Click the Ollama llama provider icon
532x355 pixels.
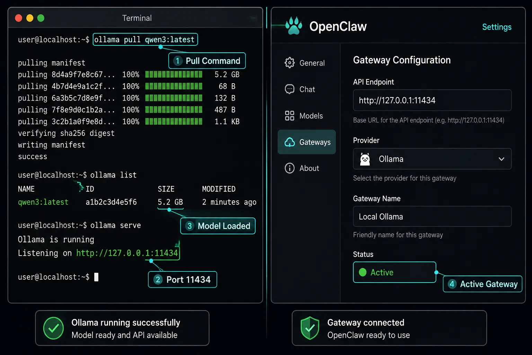pos(365,159)
